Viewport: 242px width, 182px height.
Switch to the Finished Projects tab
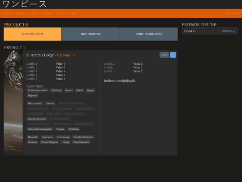(149, 34)
